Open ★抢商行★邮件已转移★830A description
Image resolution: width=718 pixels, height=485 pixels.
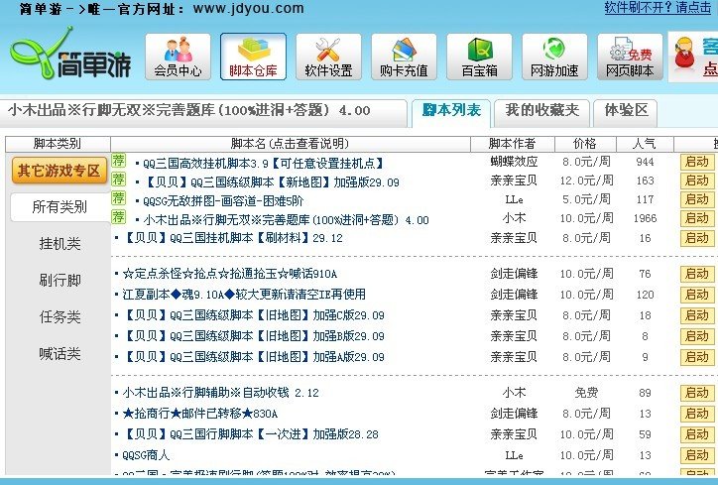click(199, 414)
